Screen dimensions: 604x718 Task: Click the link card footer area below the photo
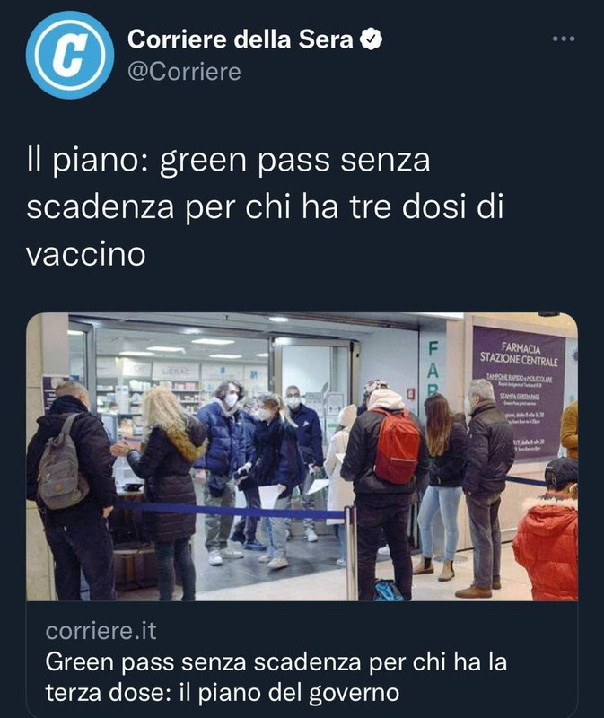point(302,660)
